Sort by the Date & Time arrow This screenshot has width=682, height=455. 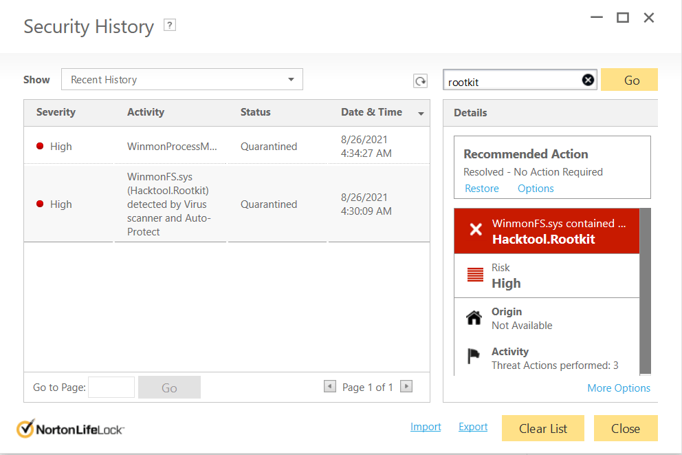tap(421, 114)
